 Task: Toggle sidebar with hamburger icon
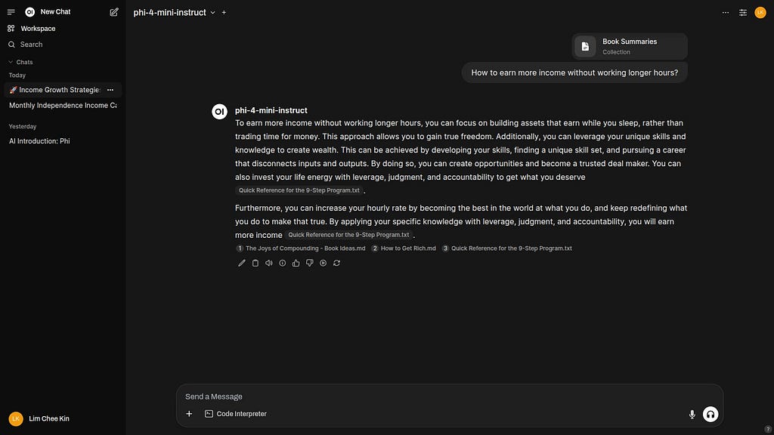11,12
